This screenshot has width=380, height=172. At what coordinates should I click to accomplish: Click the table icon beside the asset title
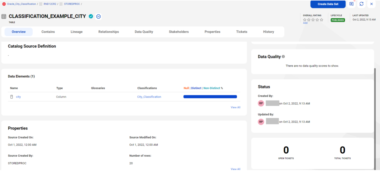[x=4, y=16]
